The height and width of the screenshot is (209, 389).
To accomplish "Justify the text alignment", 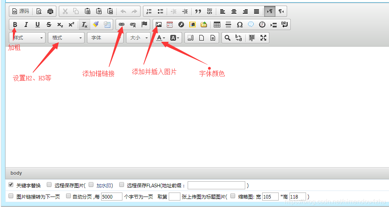I will tap(257, 11).
